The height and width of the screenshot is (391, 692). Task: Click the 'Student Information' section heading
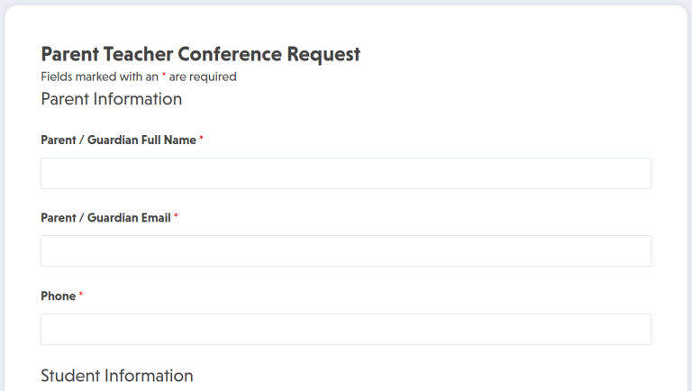[117, 376]
